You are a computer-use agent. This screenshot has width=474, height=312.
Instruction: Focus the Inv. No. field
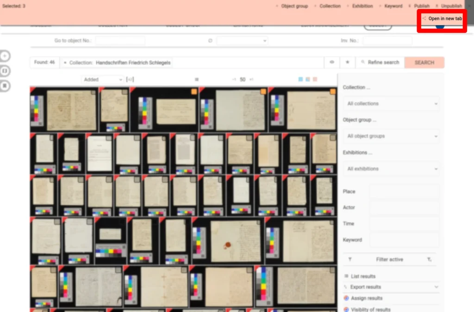pyautogui.click(x=387, y=41)
